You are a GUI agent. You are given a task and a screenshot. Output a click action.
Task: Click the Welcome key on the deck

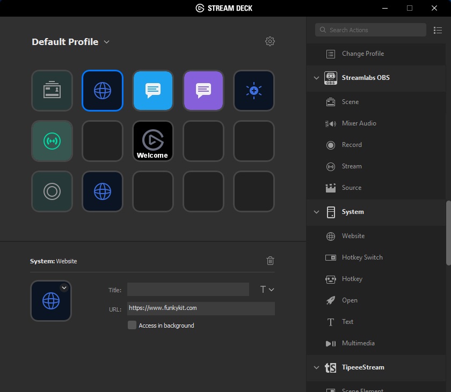tap(153, 141)
